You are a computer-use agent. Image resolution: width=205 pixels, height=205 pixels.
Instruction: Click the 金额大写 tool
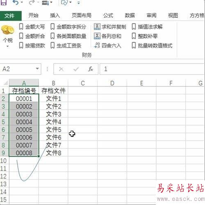(x=32, y=27)
